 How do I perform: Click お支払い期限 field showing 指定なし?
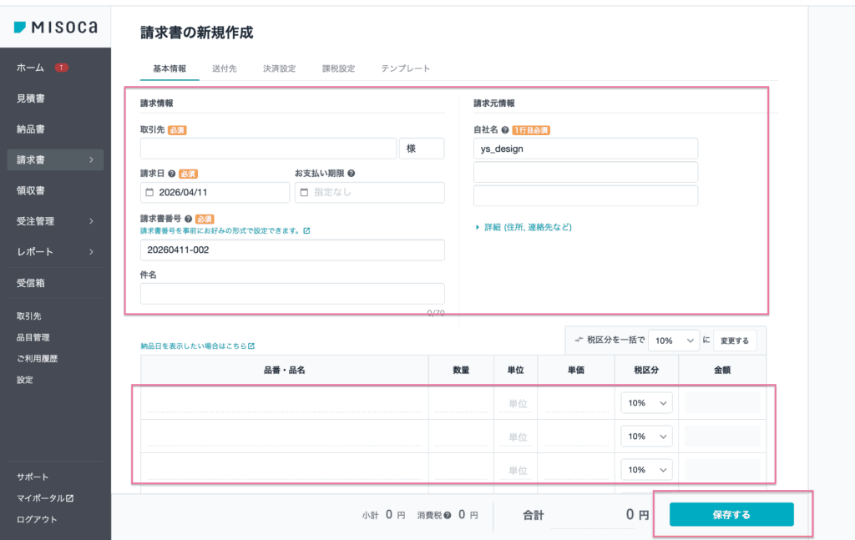pyautogui.click(x=370, y=192)
